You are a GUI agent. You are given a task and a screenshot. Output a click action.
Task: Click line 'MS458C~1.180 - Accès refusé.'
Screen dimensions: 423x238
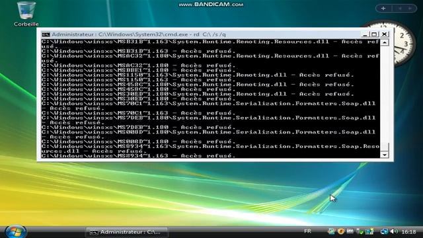(138, 89)
